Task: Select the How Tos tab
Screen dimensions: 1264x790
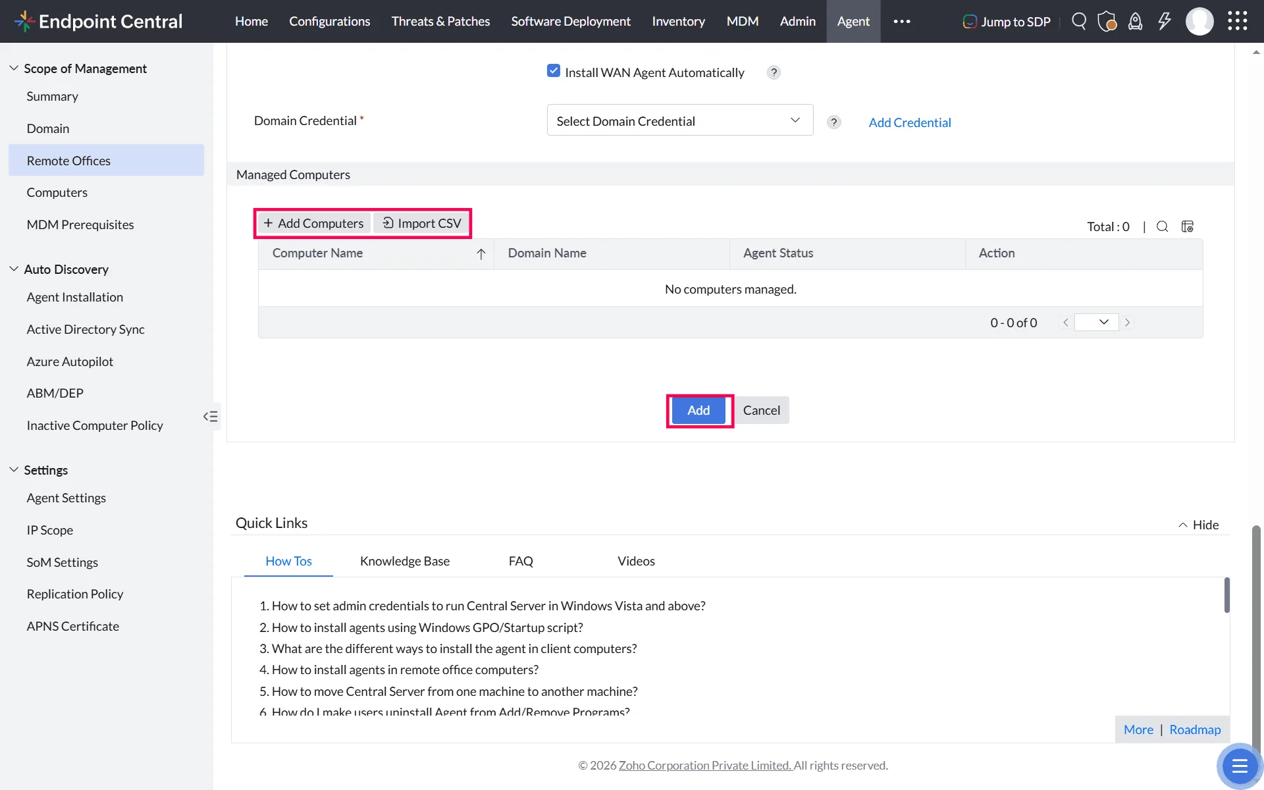Action: click(288, 561)
